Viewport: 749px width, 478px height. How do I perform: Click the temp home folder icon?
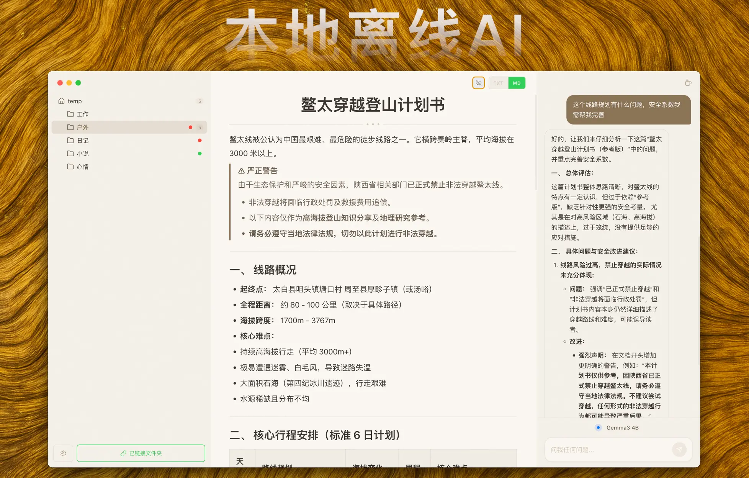(61, 101)
